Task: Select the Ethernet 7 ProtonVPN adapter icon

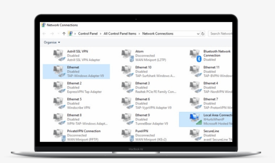Action: tap(196, 103)
